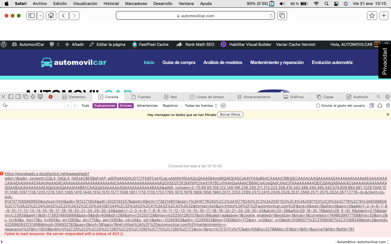
Task: Open Todas las fuentes dropdown
Action: point(201,106)
